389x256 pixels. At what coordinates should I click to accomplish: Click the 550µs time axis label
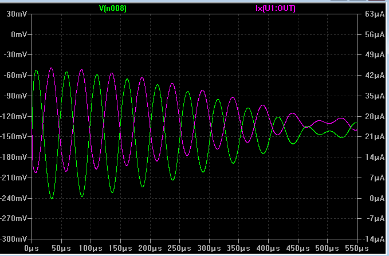pos(357,248)
